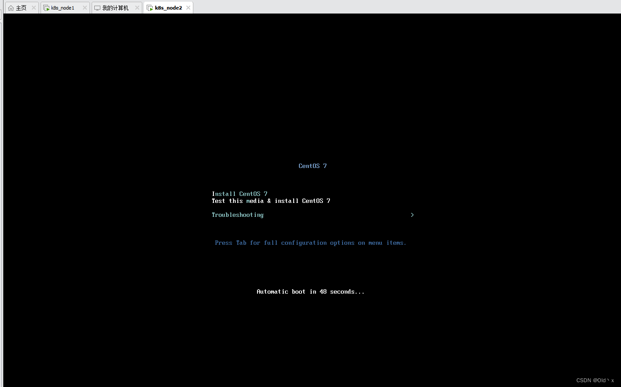
Task: Switch to the 主页 home tab
Action: (x=21, y=8)
